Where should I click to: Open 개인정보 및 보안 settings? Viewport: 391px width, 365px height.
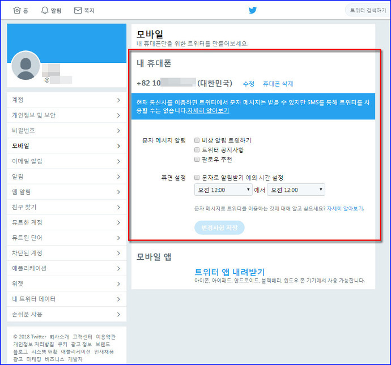point(66,115)
